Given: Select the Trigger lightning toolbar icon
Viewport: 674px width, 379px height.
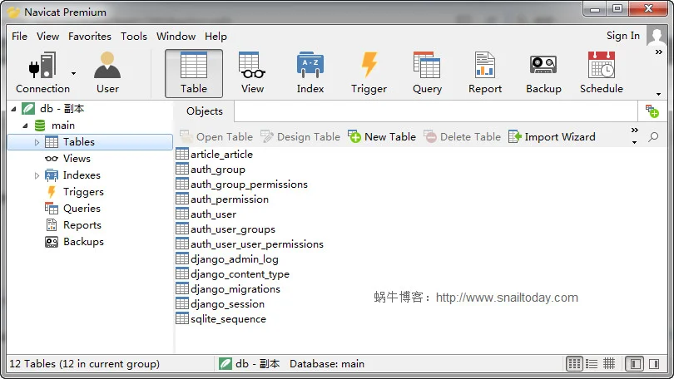Looking at the screenshot, I should click(369, 73).
